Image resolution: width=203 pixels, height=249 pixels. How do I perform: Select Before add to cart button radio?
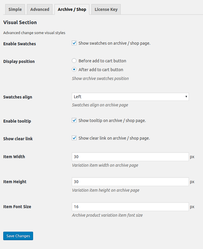[x=74, y=61]
